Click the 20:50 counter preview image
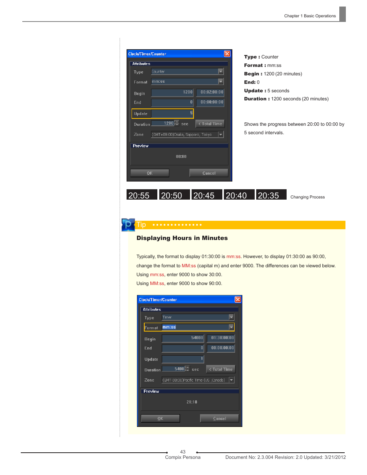This screenshot has width=367, height=475. coord(175,195)
